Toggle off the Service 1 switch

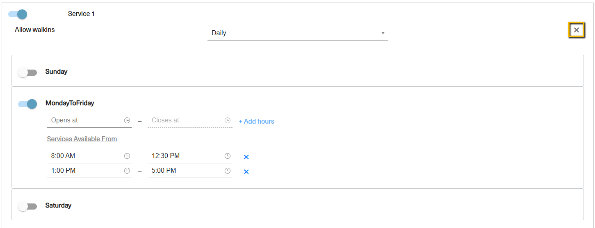[x=18, y=14]
